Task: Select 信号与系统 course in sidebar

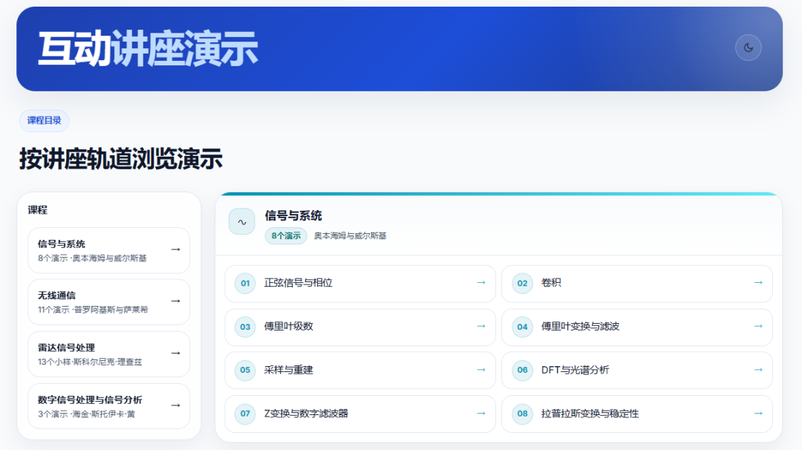Action: click(109, 250)
